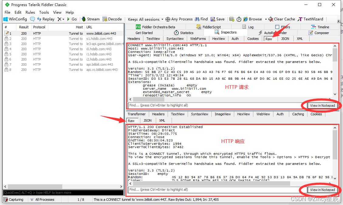Select request Cookies inspector tab
The height and width of the screenshot is (205, 343).
tap(253, 39)
